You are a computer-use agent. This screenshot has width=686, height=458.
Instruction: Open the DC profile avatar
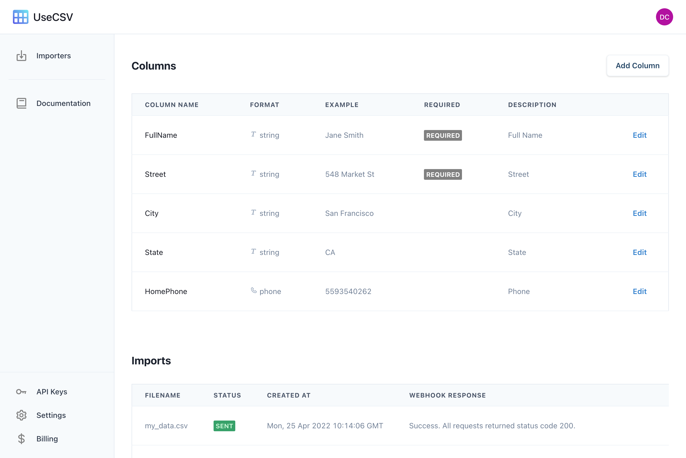click(x=664, y=17)
